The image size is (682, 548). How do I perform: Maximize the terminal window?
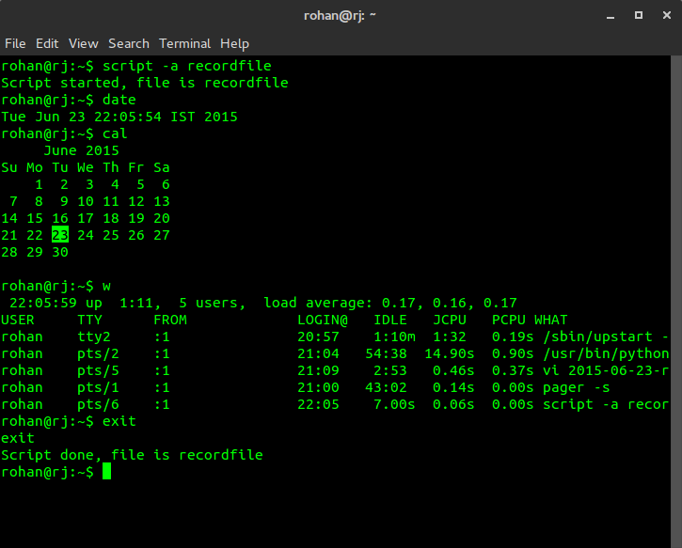coord(639,15)
